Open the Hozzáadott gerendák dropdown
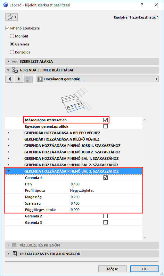 pos(97,79)
